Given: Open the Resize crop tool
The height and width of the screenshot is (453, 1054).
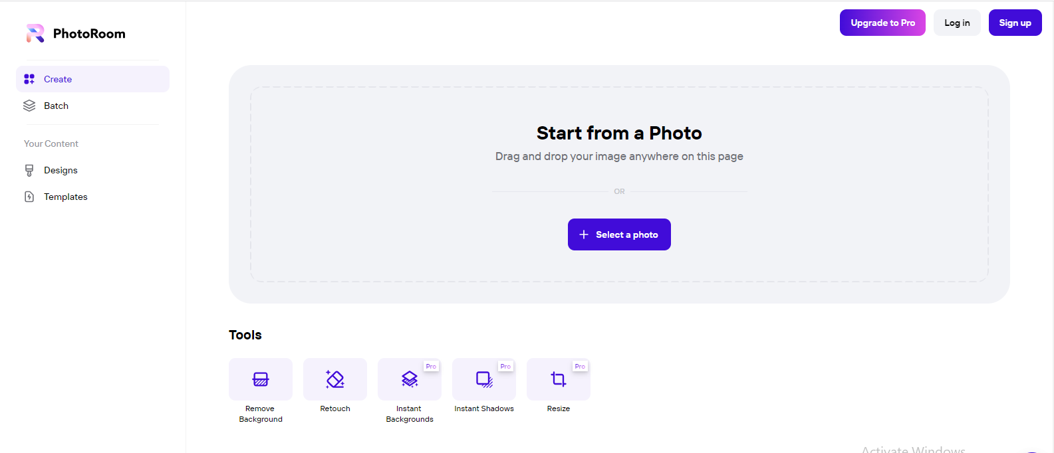Looking at the screenshot, I should coord(559,379).
